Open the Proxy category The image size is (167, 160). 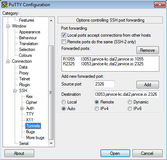24,73
